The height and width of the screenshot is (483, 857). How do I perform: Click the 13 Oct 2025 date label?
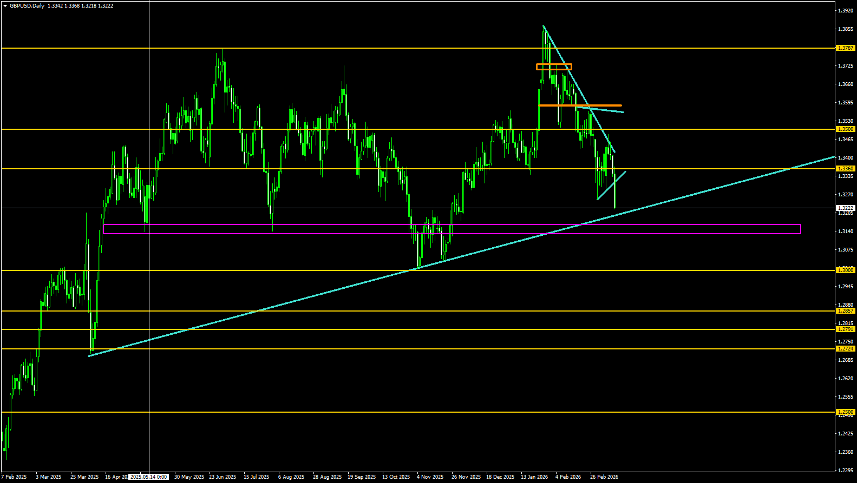click(x=396, y=477)
